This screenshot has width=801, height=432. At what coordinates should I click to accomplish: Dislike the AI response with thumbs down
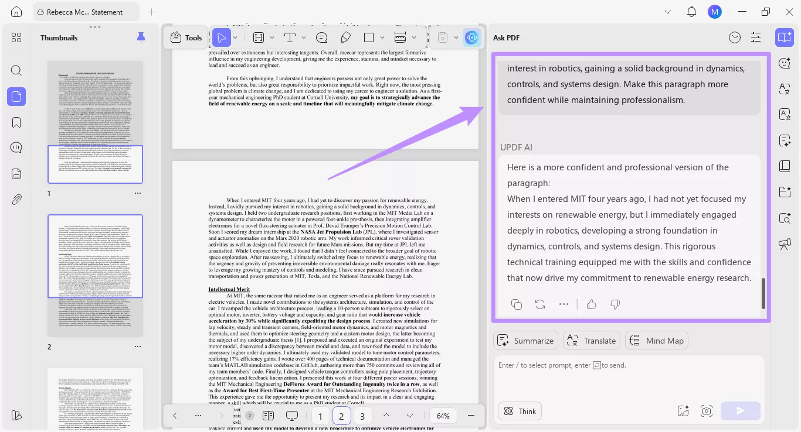pyautogui.click(x=615, y=304)
